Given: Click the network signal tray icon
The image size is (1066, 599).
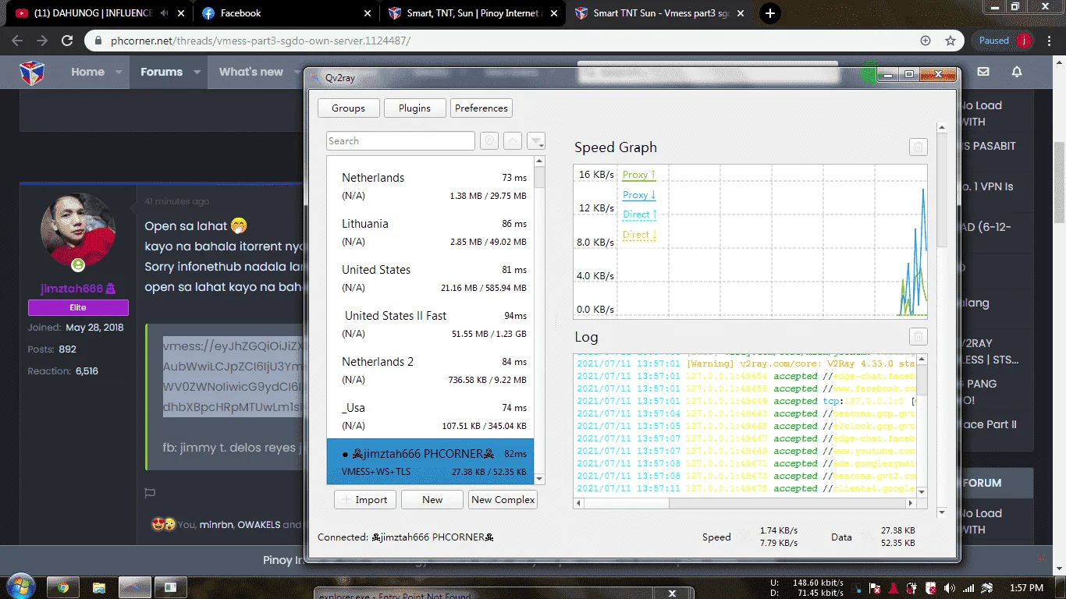Looking at the screenshot, I should pyautogui.click(x=968, y=588).
